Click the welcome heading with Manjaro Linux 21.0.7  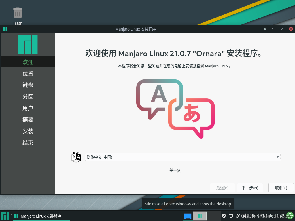(x=173, y=53)
